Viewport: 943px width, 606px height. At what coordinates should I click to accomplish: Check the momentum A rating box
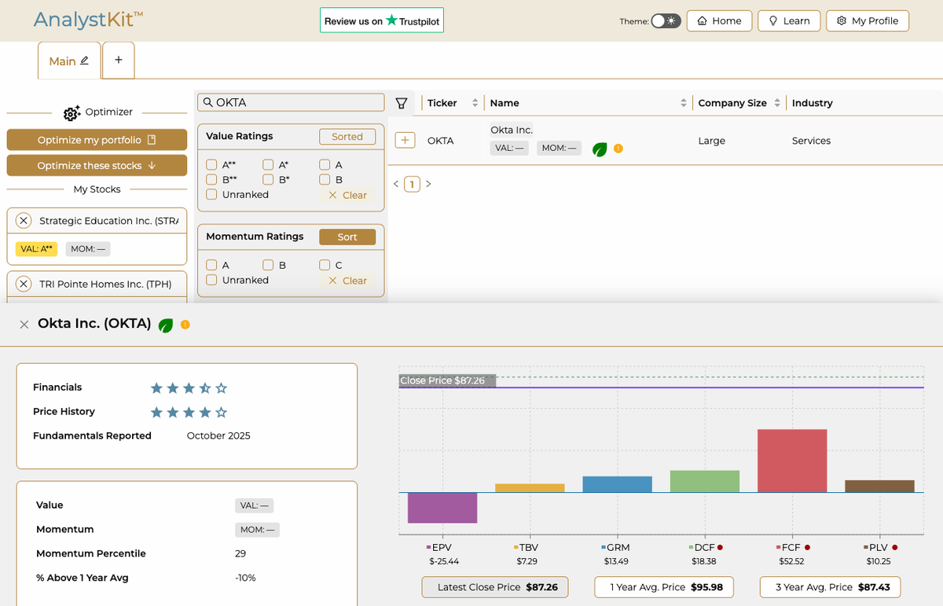point(211,266)
